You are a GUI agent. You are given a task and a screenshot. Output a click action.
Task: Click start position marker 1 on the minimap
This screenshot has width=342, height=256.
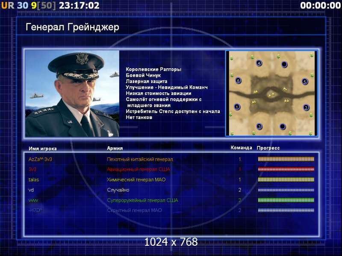tap(237, 107)
